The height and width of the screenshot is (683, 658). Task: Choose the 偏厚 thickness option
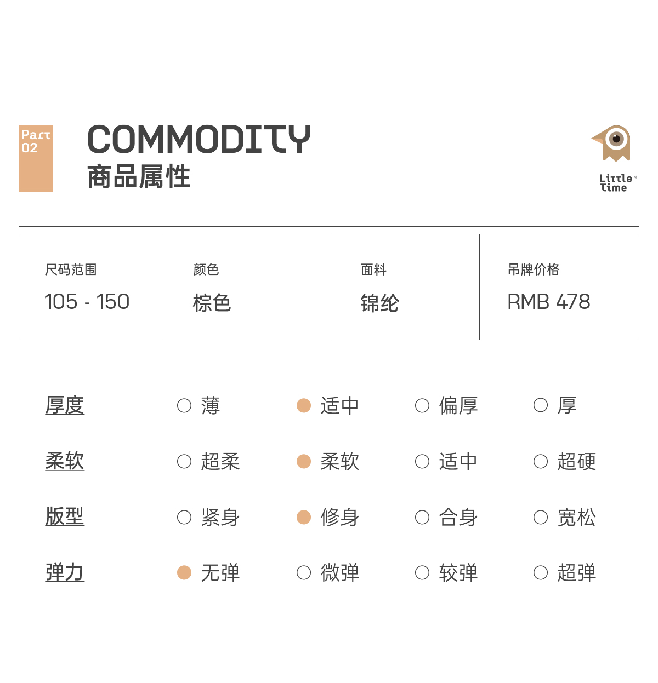pos(422,405)
